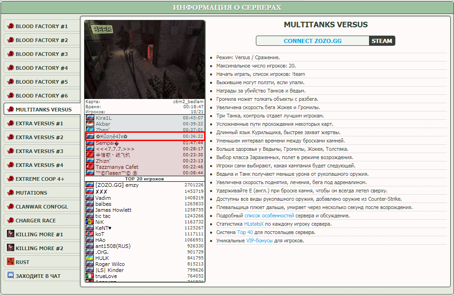Click the Moldova flag next to NiK
The image size is (454, 296).
(90, 222)
